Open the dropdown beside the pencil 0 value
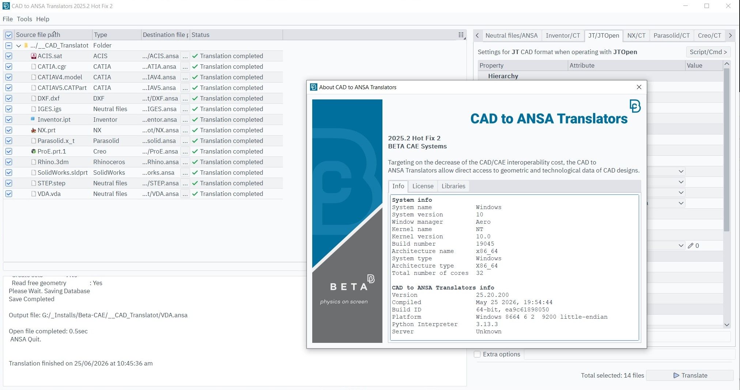 [681, 246]
